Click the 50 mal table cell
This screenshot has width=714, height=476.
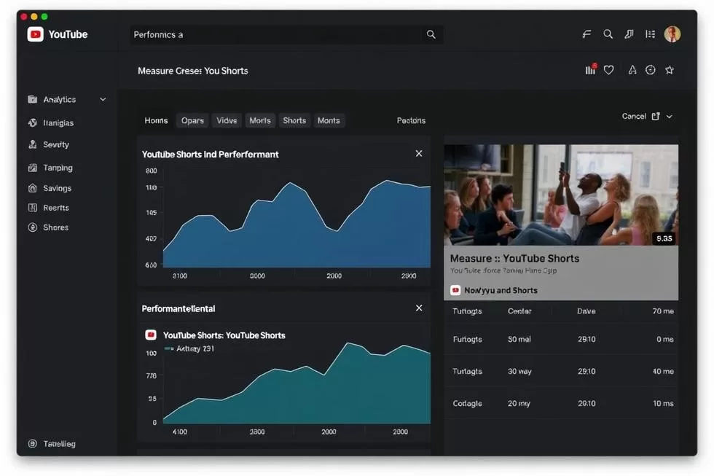(x=519, y=340)
